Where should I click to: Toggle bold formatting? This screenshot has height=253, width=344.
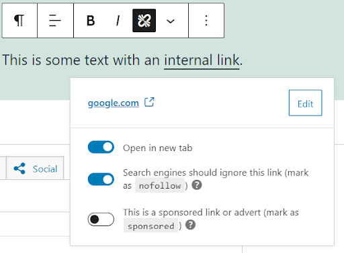pyautogui.click(x=91, y=21)
